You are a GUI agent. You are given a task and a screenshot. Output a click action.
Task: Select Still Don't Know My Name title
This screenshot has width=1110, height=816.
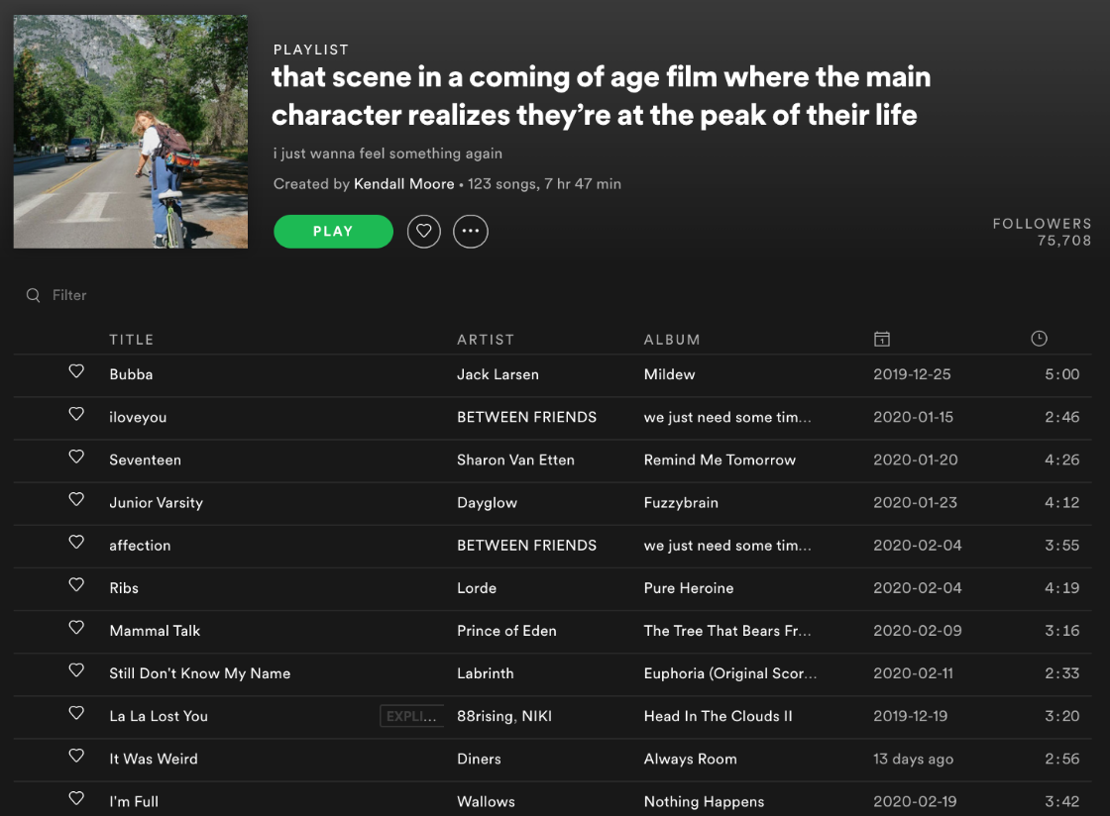pos(199,673)
